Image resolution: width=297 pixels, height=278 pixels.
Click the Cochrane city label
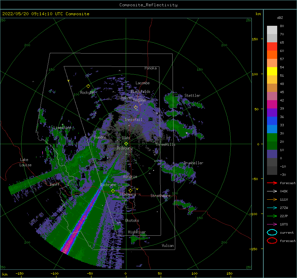click(108, 185)
